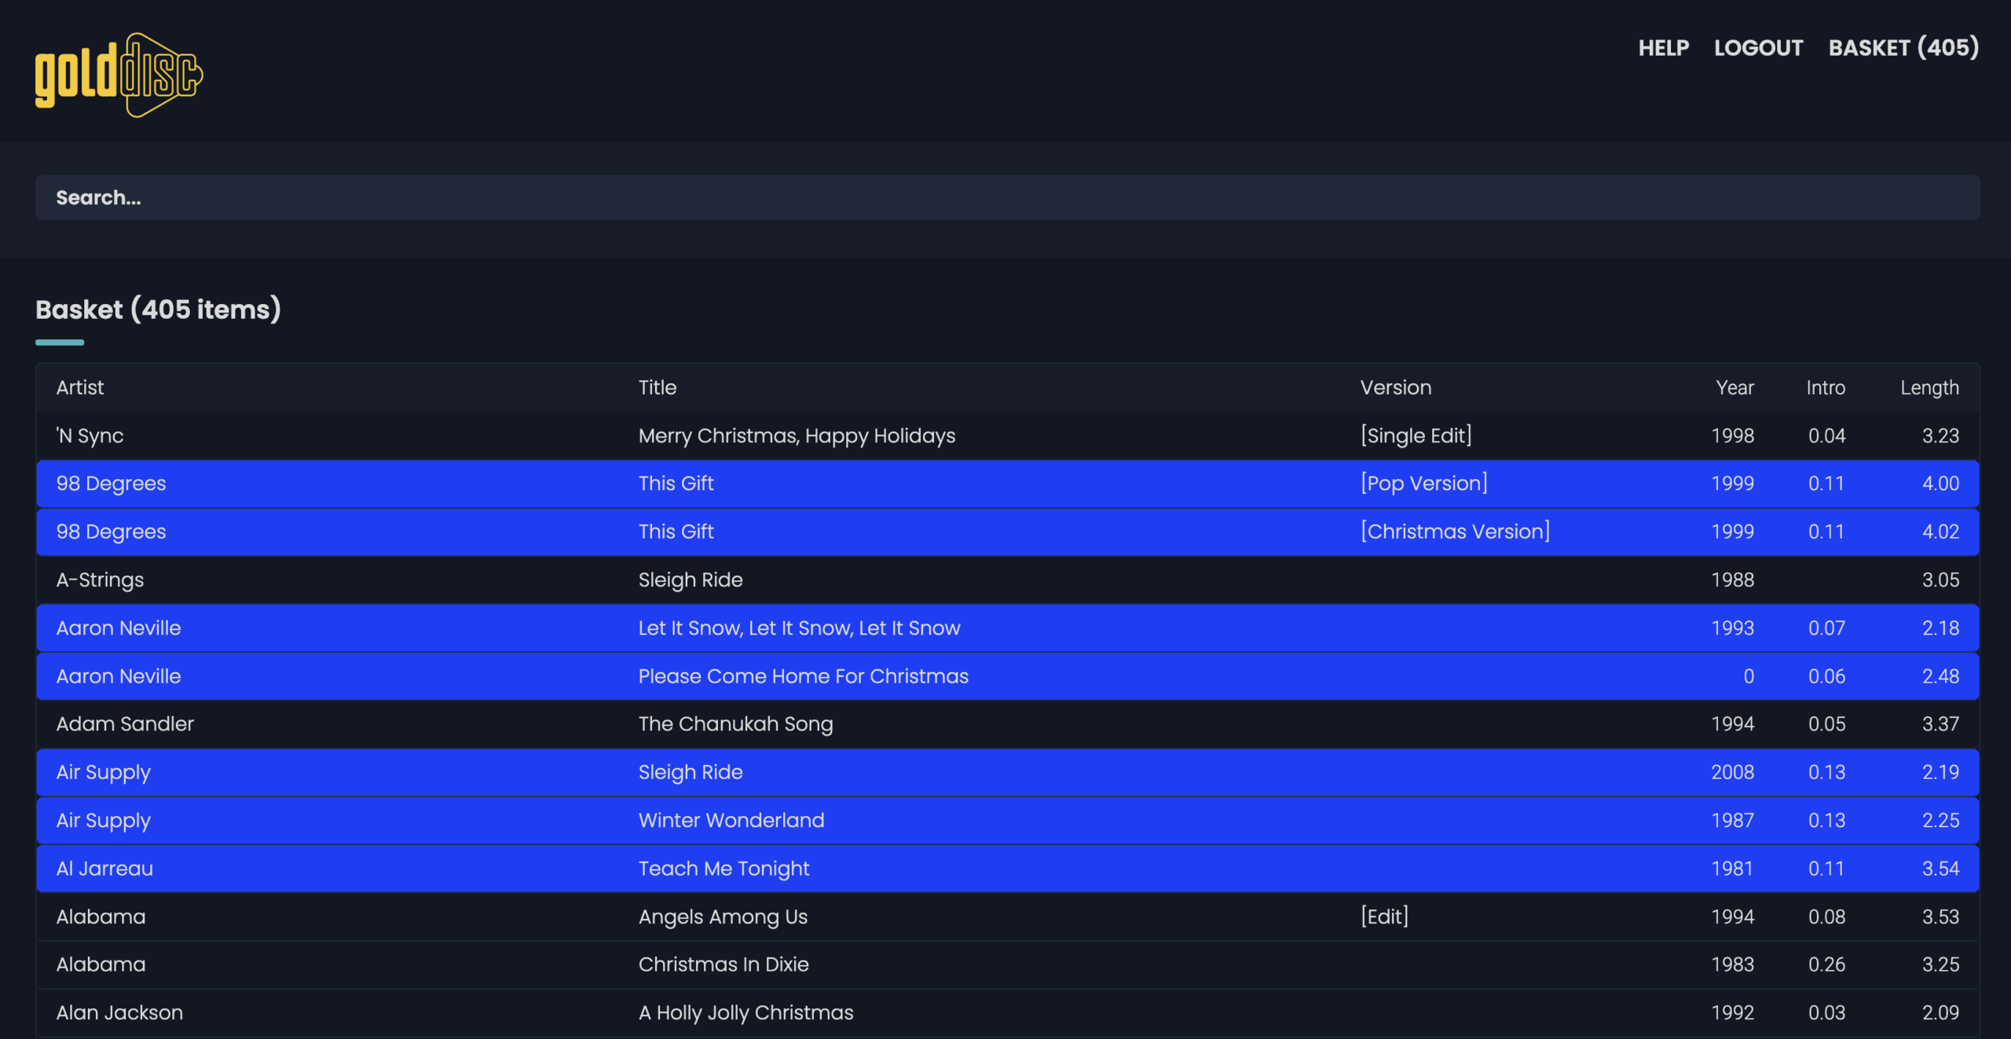Deselect 98 Degrees This Gift Pop Version row

coord(1006,484)
